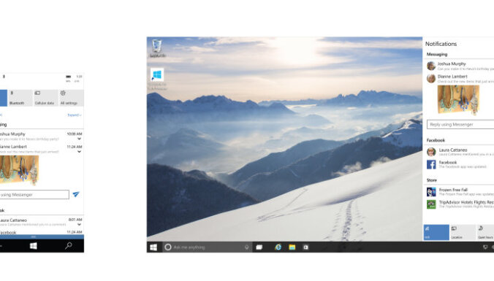
Task: Open Dianne Lambert message in desktop Notifications
Action: pyautogui.click(x=460, y=78)
